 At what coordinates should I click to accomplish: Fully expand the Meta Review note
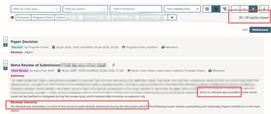coord(5,68)
